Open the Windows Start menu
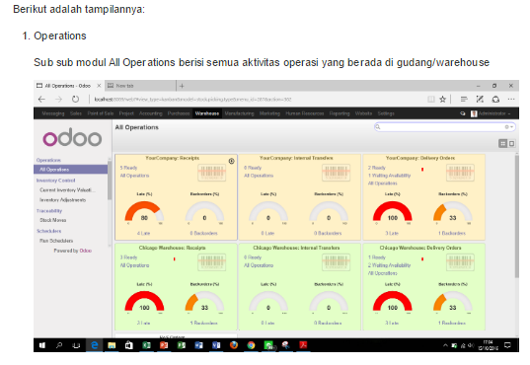 tap(42, 345)
